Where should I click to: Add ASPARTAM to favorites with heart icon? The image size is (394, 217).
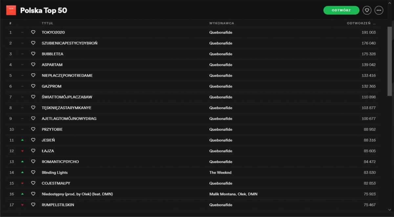(33, 65)
